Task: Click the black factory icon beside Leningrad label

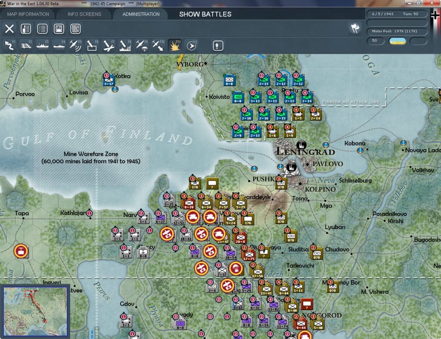Action: pyautogui.click(x=301, y=145)
